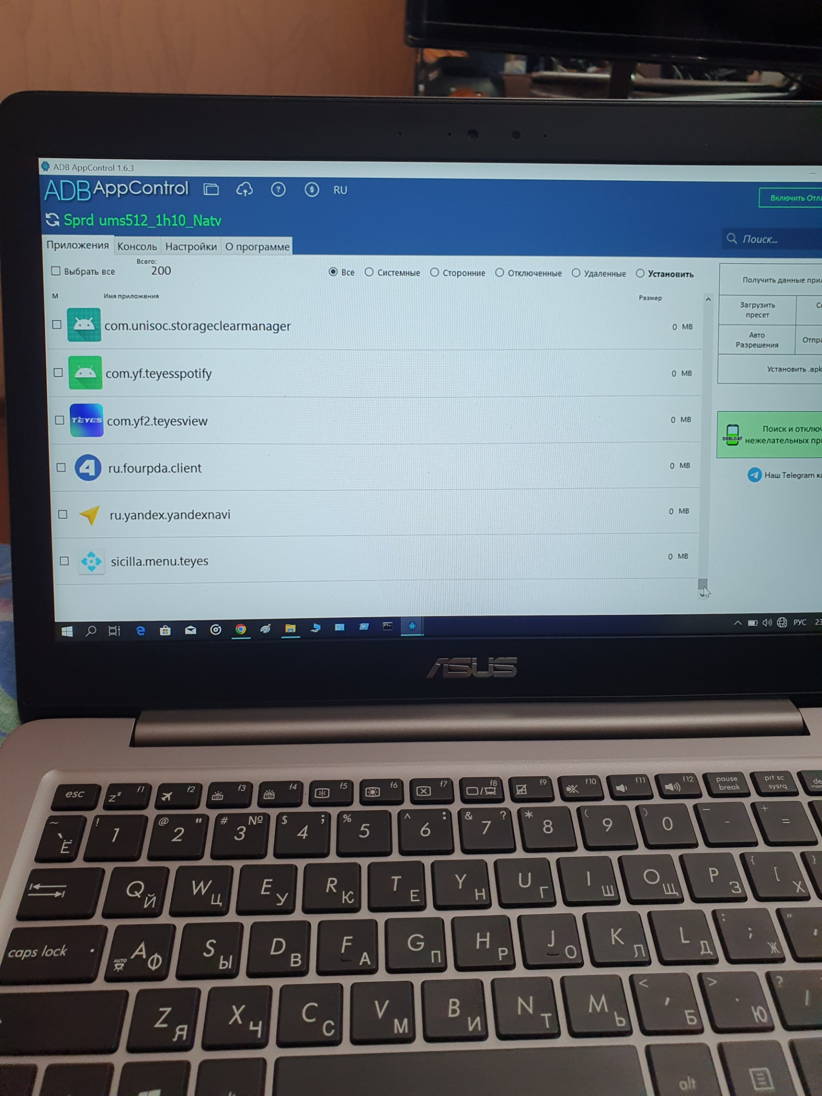
Task: Click the app list scroll up arrow
Action: (708, 299)
